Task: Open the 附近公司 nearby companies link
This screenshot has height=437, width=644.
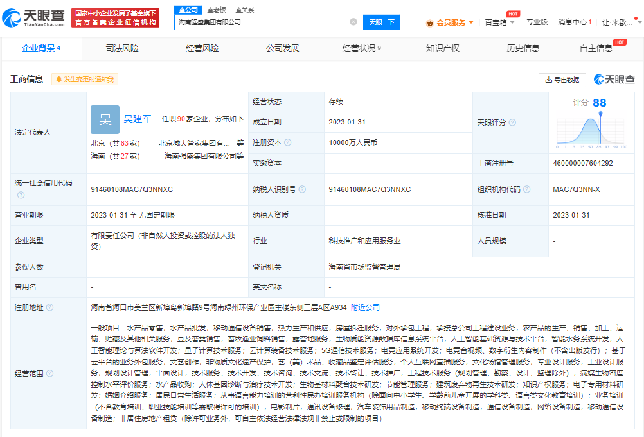Action: pyautogui.click(x=365, y=307)
